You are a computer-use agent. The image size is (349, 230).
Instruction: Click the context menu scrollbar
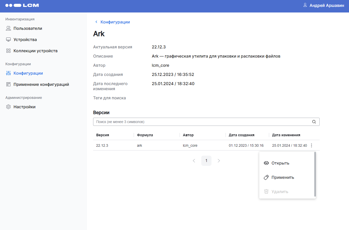(x=315, y=174)
